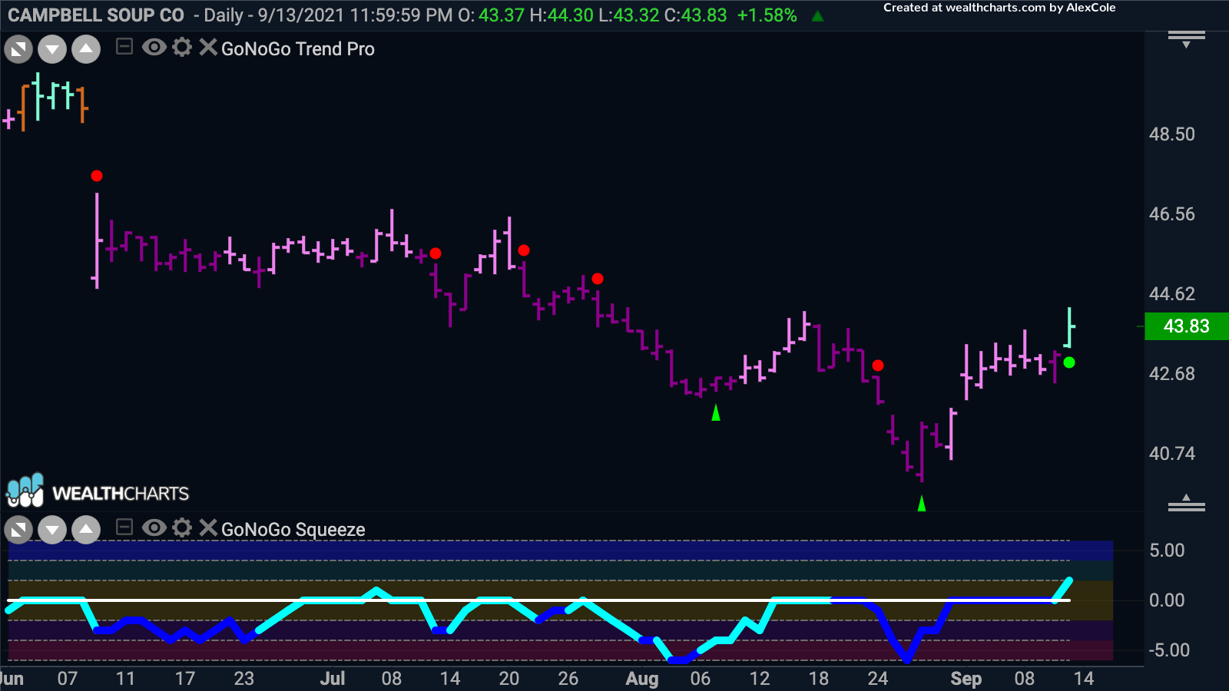Screen dimensions: 1229x691
Task: Click the 46.56 price-axis label
Action: click(1172, 214)
